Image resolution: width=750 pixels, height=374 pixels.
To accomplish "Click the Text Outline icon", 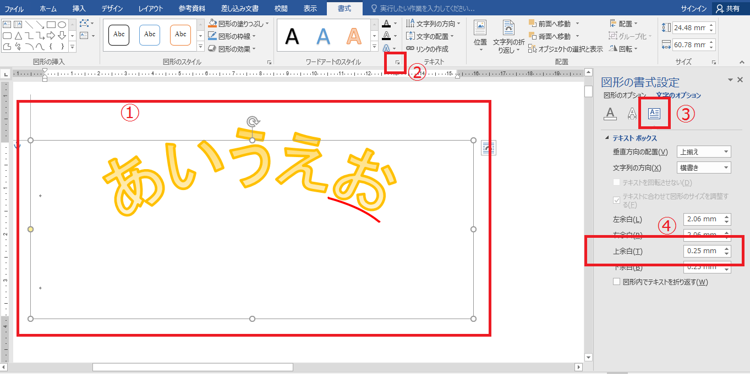I will (x=386, y=36).
